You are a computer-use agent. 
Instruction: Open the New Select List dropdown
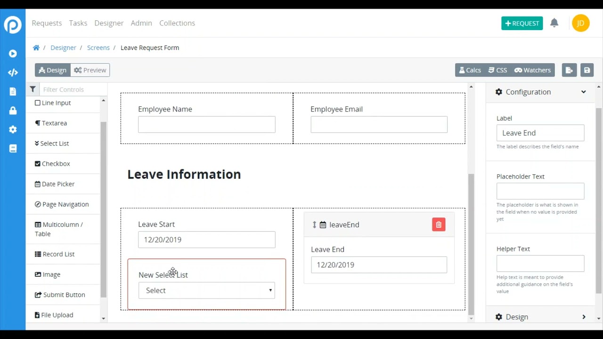[x=207, y=291]
